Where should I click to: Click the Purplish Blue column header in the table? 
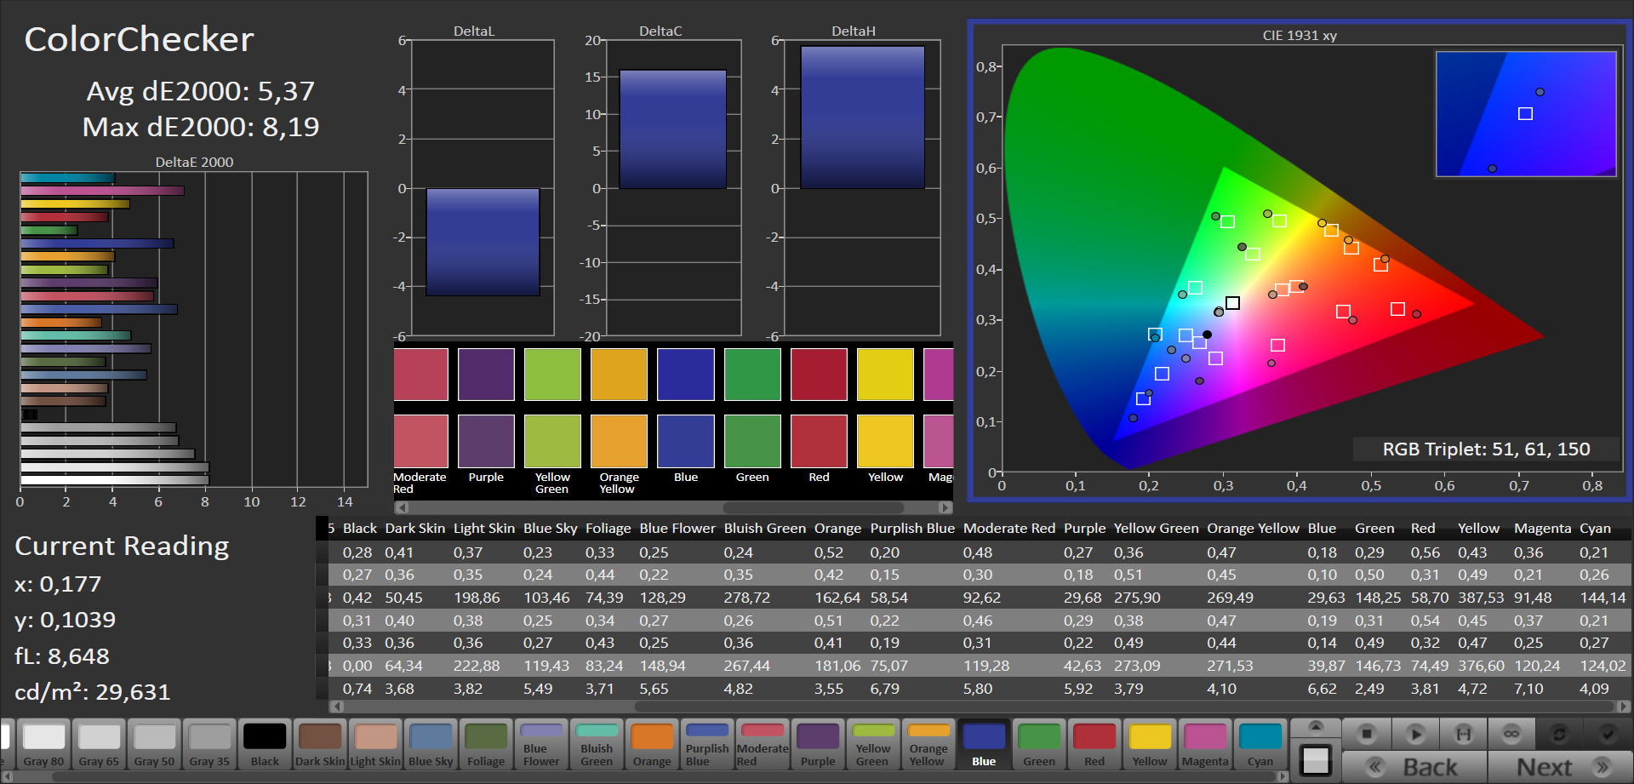tap(912, 528)
